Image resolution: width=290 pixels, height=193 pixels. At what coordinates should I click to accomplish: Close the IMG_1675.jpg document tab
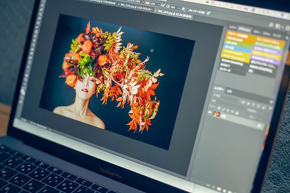156,11
